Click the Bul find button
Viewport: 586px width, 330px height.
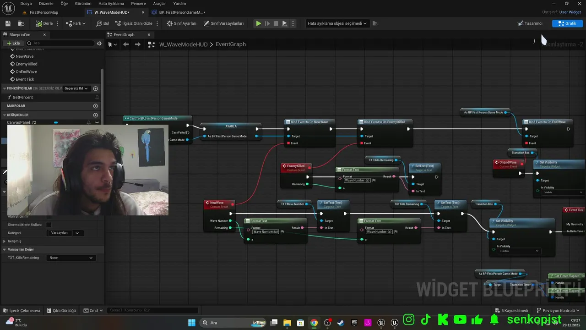pos(103,23)
